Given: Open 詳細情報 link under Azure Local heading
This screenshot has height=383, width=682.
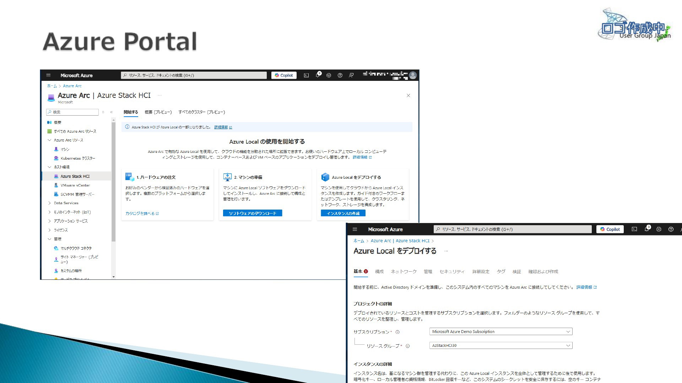Looking at the screenshot, I should pyautogui.click(x=362, y=157).
